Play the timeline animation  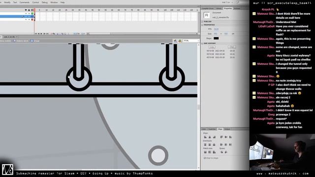[x=41, y=34]
